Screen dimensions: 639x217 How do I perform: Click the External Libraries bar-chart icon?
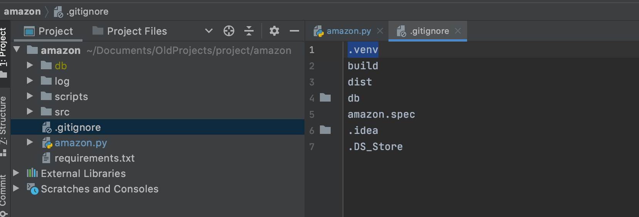[x=32, y=173]
